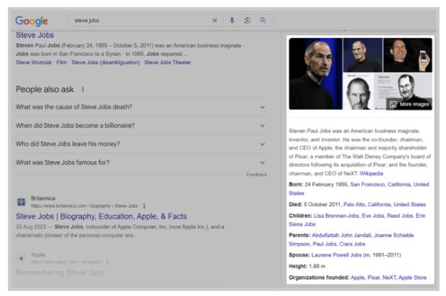
Task: Click the 'People also ask' heading
Action: click(45, 90)
